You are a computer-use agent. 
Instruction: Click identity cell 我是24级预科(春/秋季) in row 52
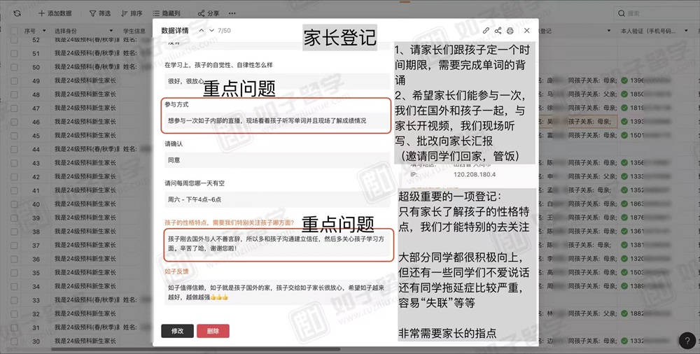click(x=87, y=40)
